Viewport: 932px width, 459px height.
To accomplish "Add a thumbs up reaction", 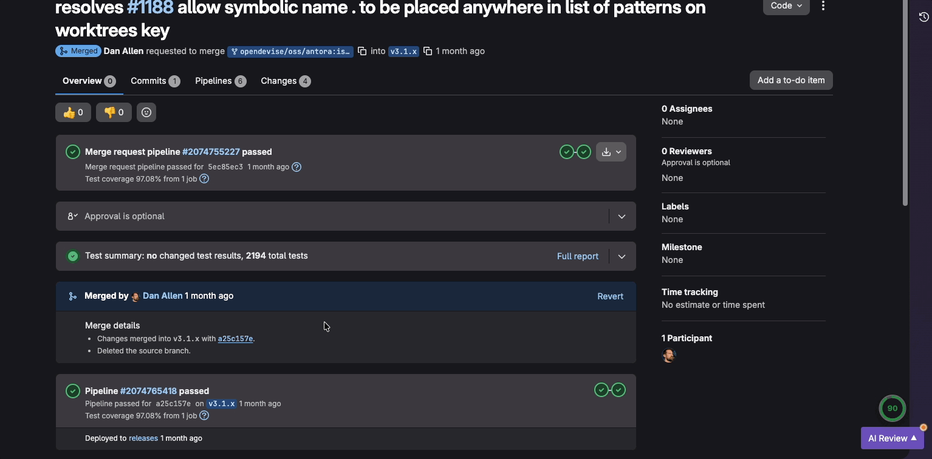I will pos(73,112).
